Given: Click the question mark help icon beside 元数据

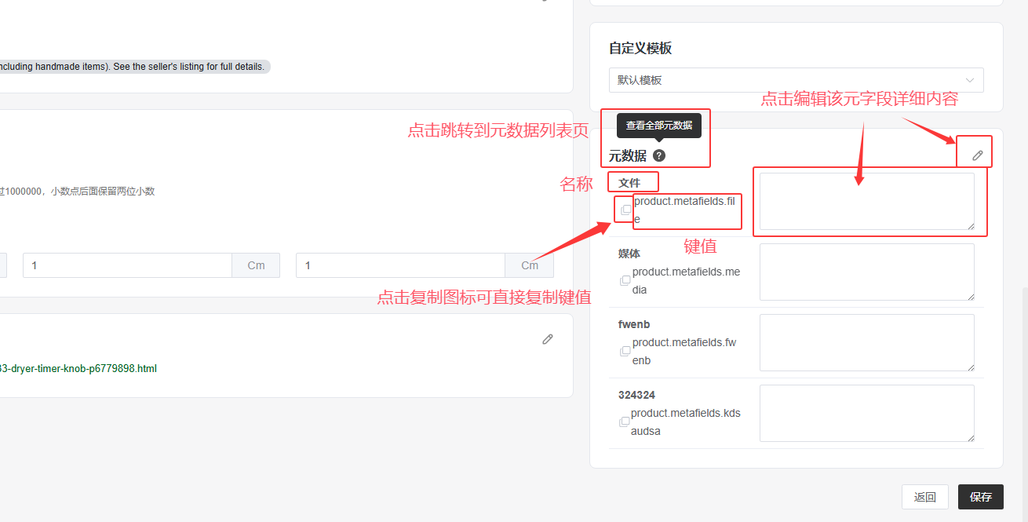Looking at the screenshot, I should (659, 155).
